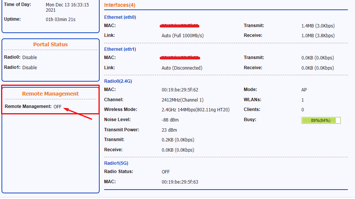Click the Radio0 Disable portal status
The image size is (355, 199).
(29, 57)
